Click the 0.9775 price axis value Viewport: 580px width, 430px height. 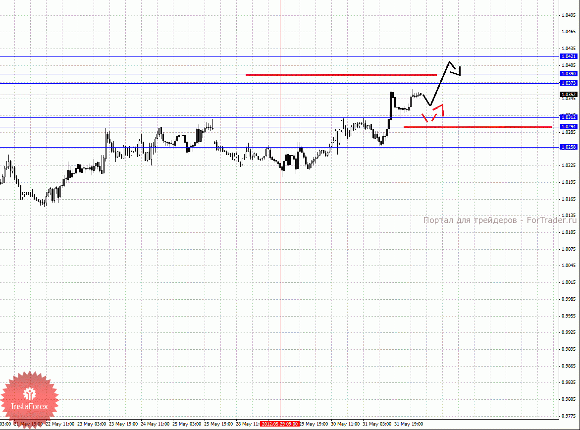click(569, 416)
